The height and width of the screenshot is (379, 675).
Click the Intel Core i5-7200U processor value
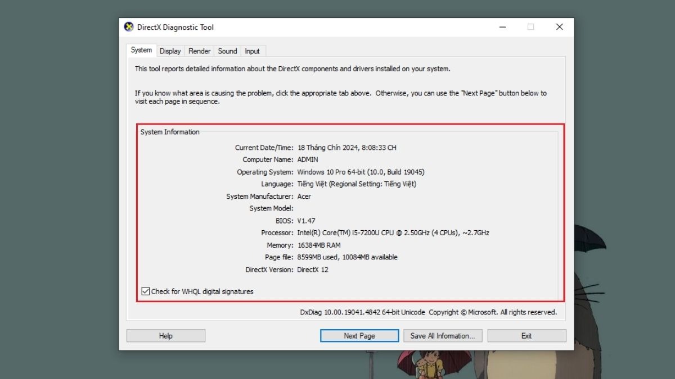(x=393, y=233)
